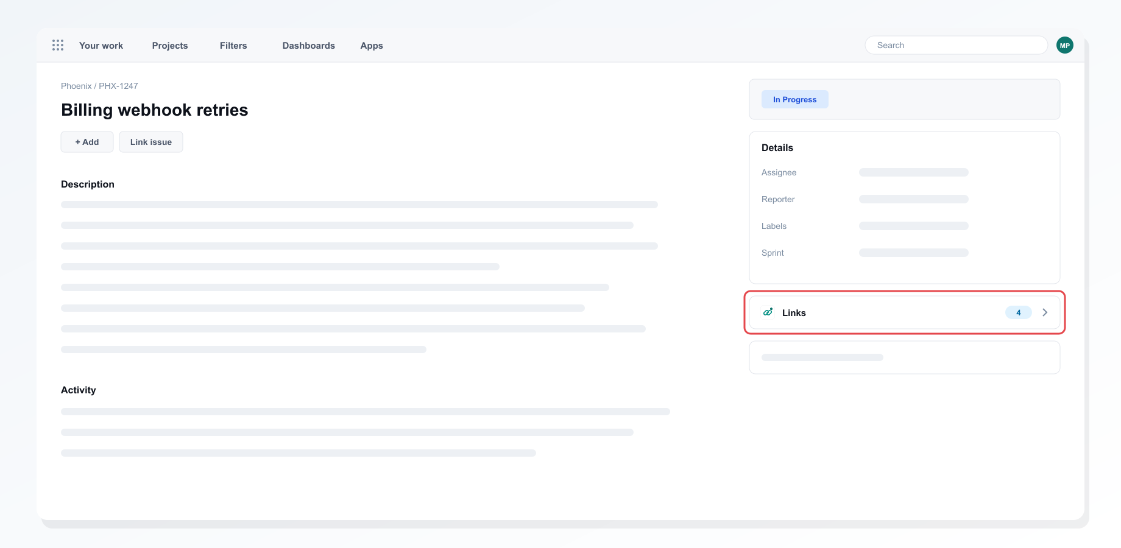Click the Details panel heading
Viewport: 1121px width, 548px height.
coord(777,147)
